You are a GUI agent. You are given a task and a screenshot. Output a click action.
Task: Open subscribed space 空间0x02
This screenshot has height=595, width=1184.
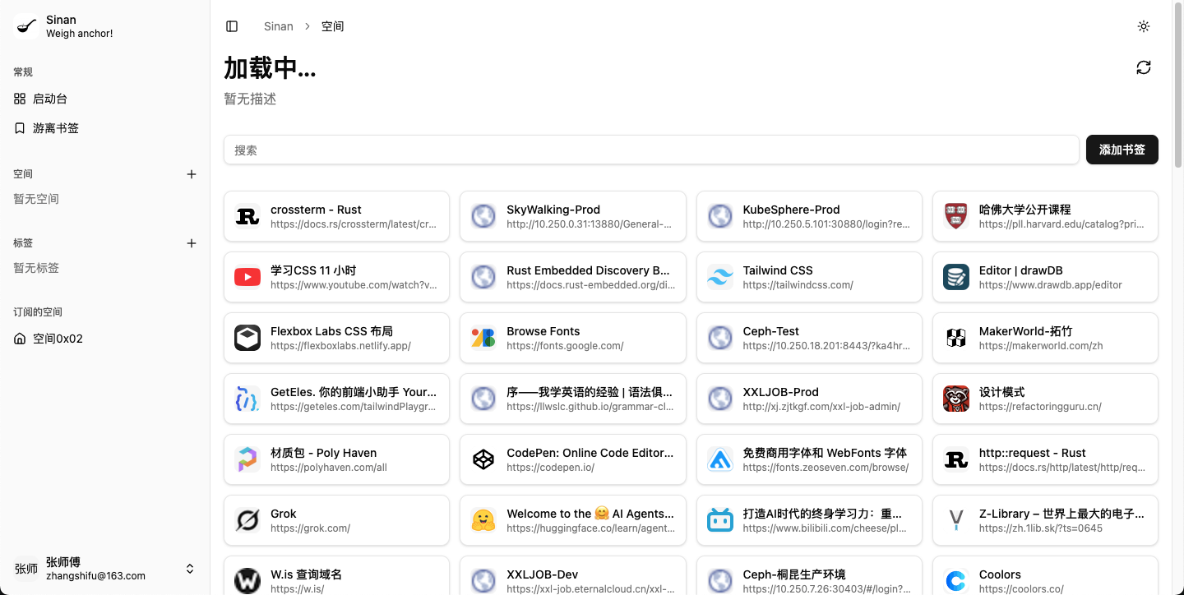click(104, 339)
